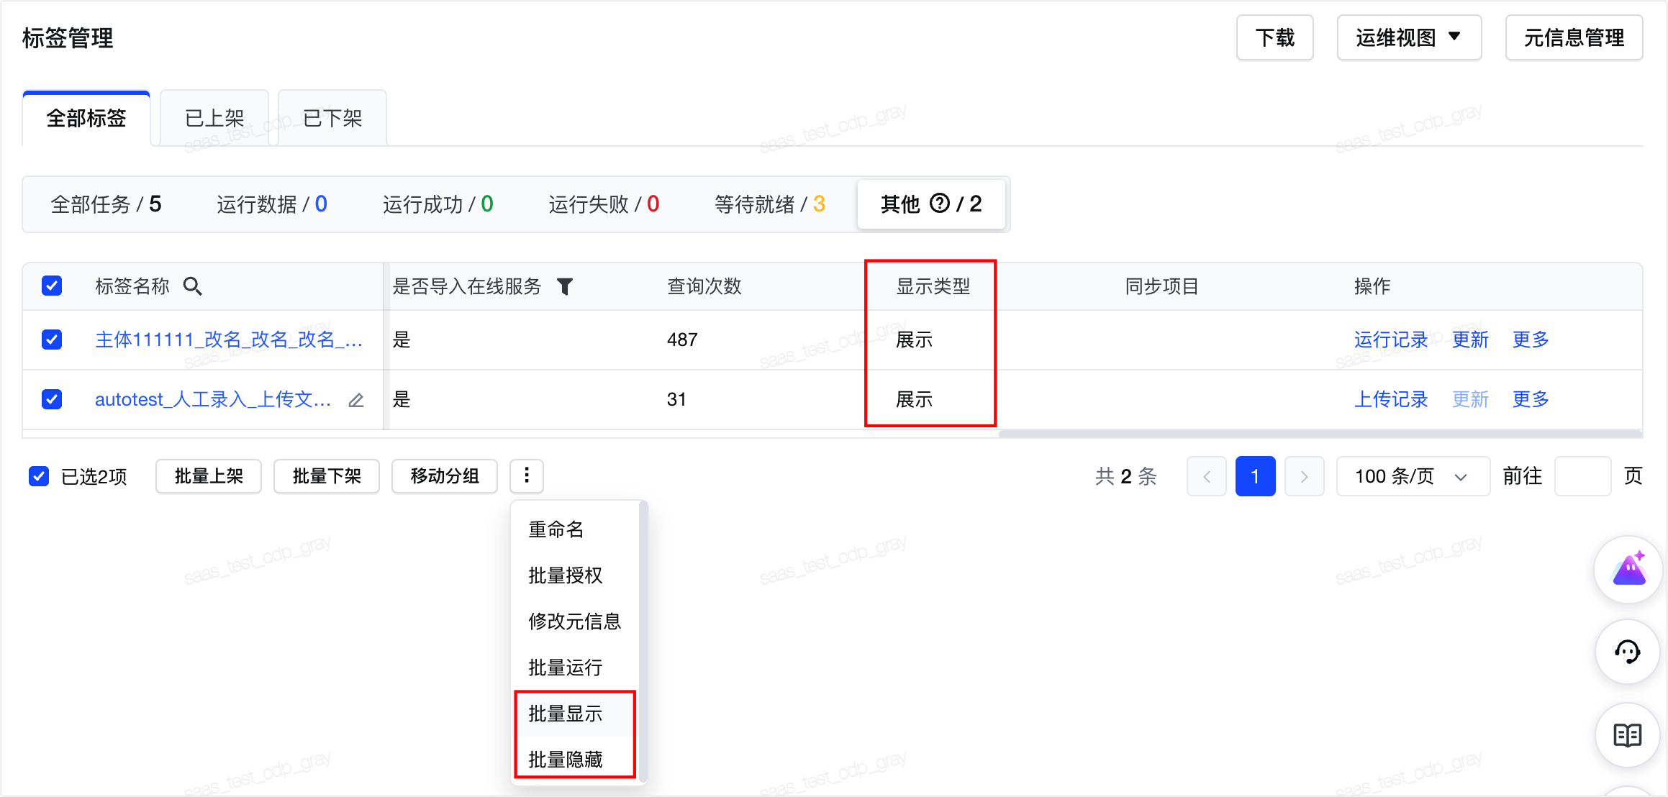The height and width of the screenshot is (797, 1668).
Task: Click the 移动分组 button
Action: 445,476
